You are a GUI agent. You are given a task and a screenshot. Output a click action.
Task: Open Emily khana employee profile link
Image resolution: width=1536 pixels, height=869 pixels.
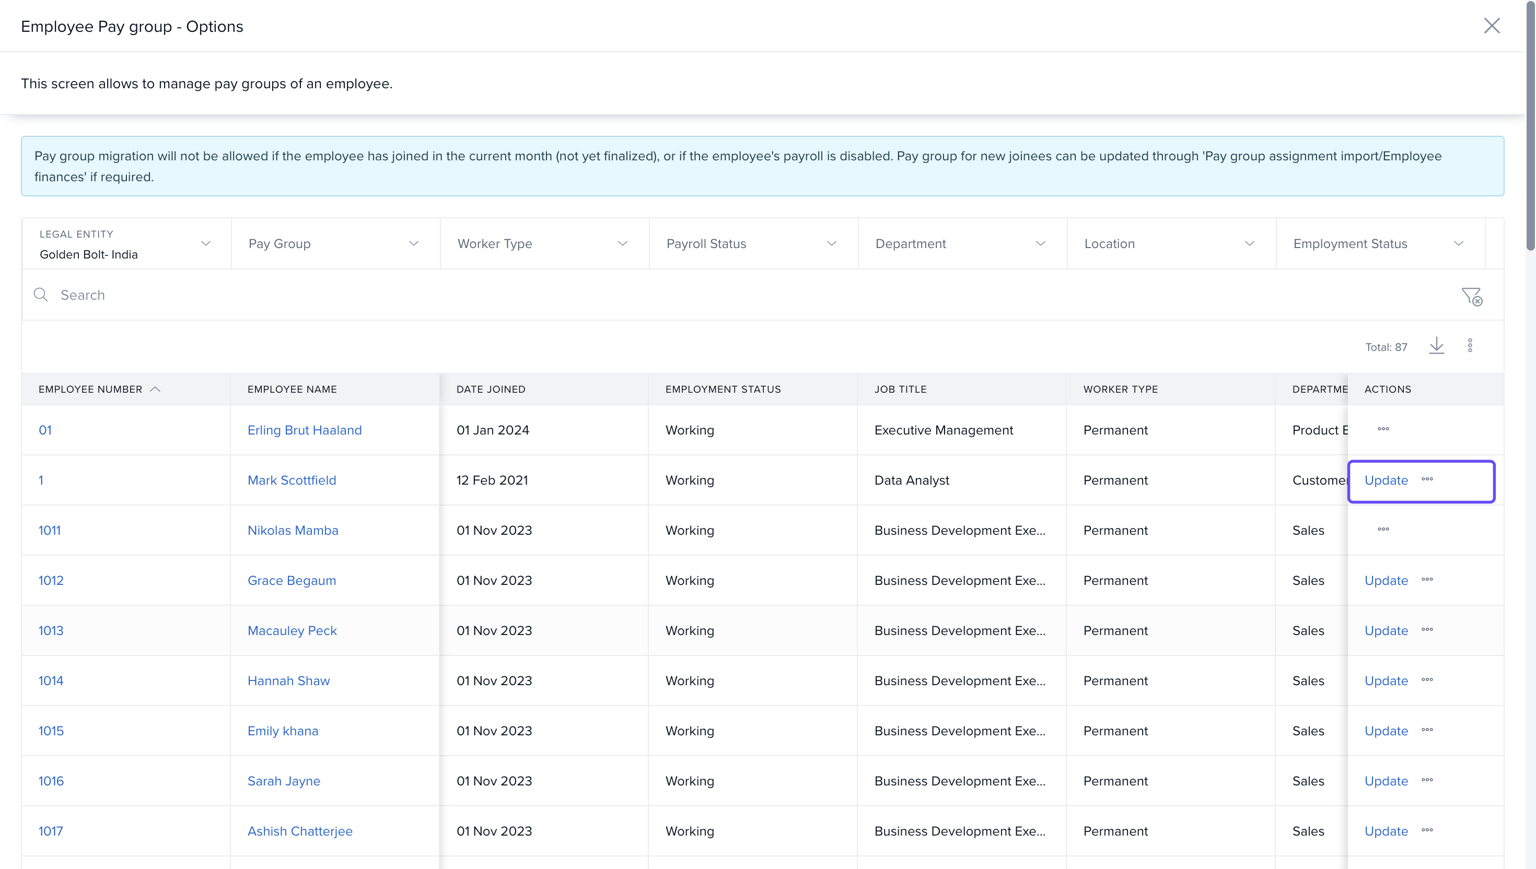pos(282,731)
